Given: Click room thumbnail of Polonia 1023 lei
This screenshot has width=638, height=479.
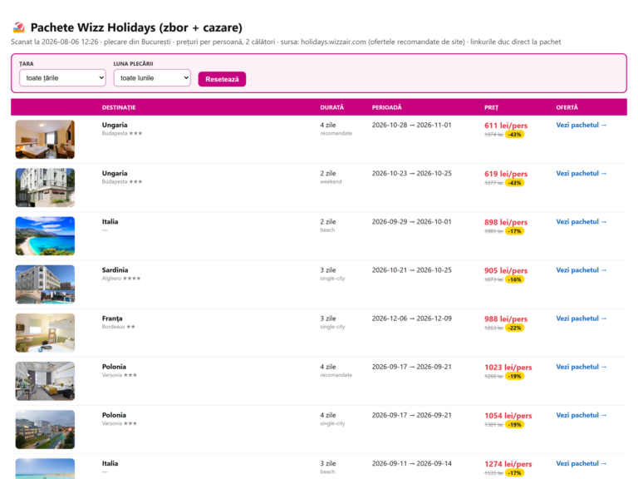Looking at the screenshot, I should [45, 381].
